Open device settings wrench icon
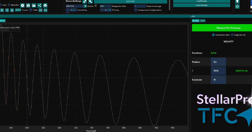This screenshot has height=132, width=252. (x=90, y=2)
